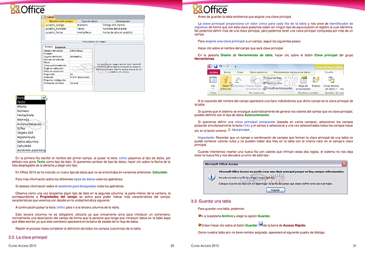Screen dimensions: 365x258
Task: Click Modificar búsquedas in the ribbon
Action: [x=277, y=88]
